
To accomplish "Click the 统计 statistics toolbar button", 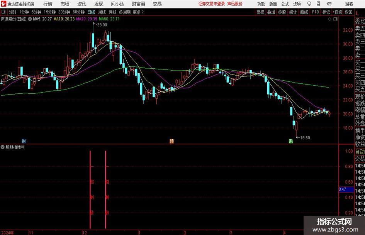I will coord(293,12).
